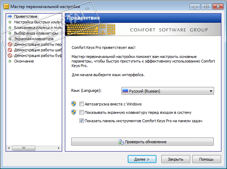Proceed with the Далее > button
Viewport: 227px width, 169px height.
tap(142, 159)
